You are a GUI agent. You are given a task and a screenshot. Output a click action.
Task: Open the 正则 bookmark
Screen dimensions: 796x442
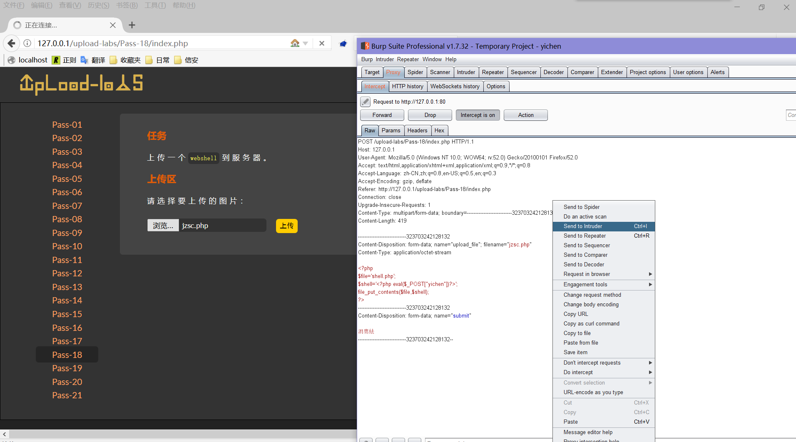64,60
